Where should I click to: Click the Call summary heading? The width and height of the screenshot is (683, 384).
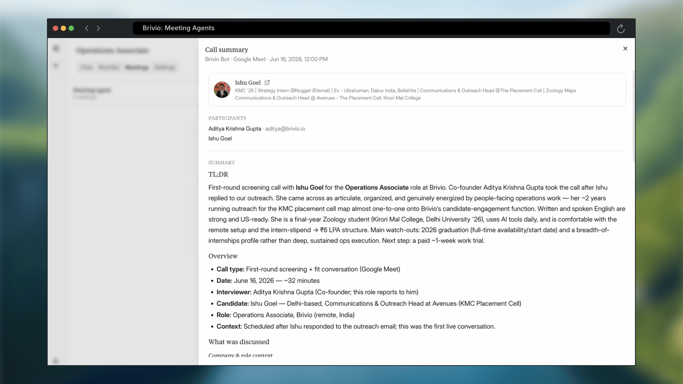[227, 50]
